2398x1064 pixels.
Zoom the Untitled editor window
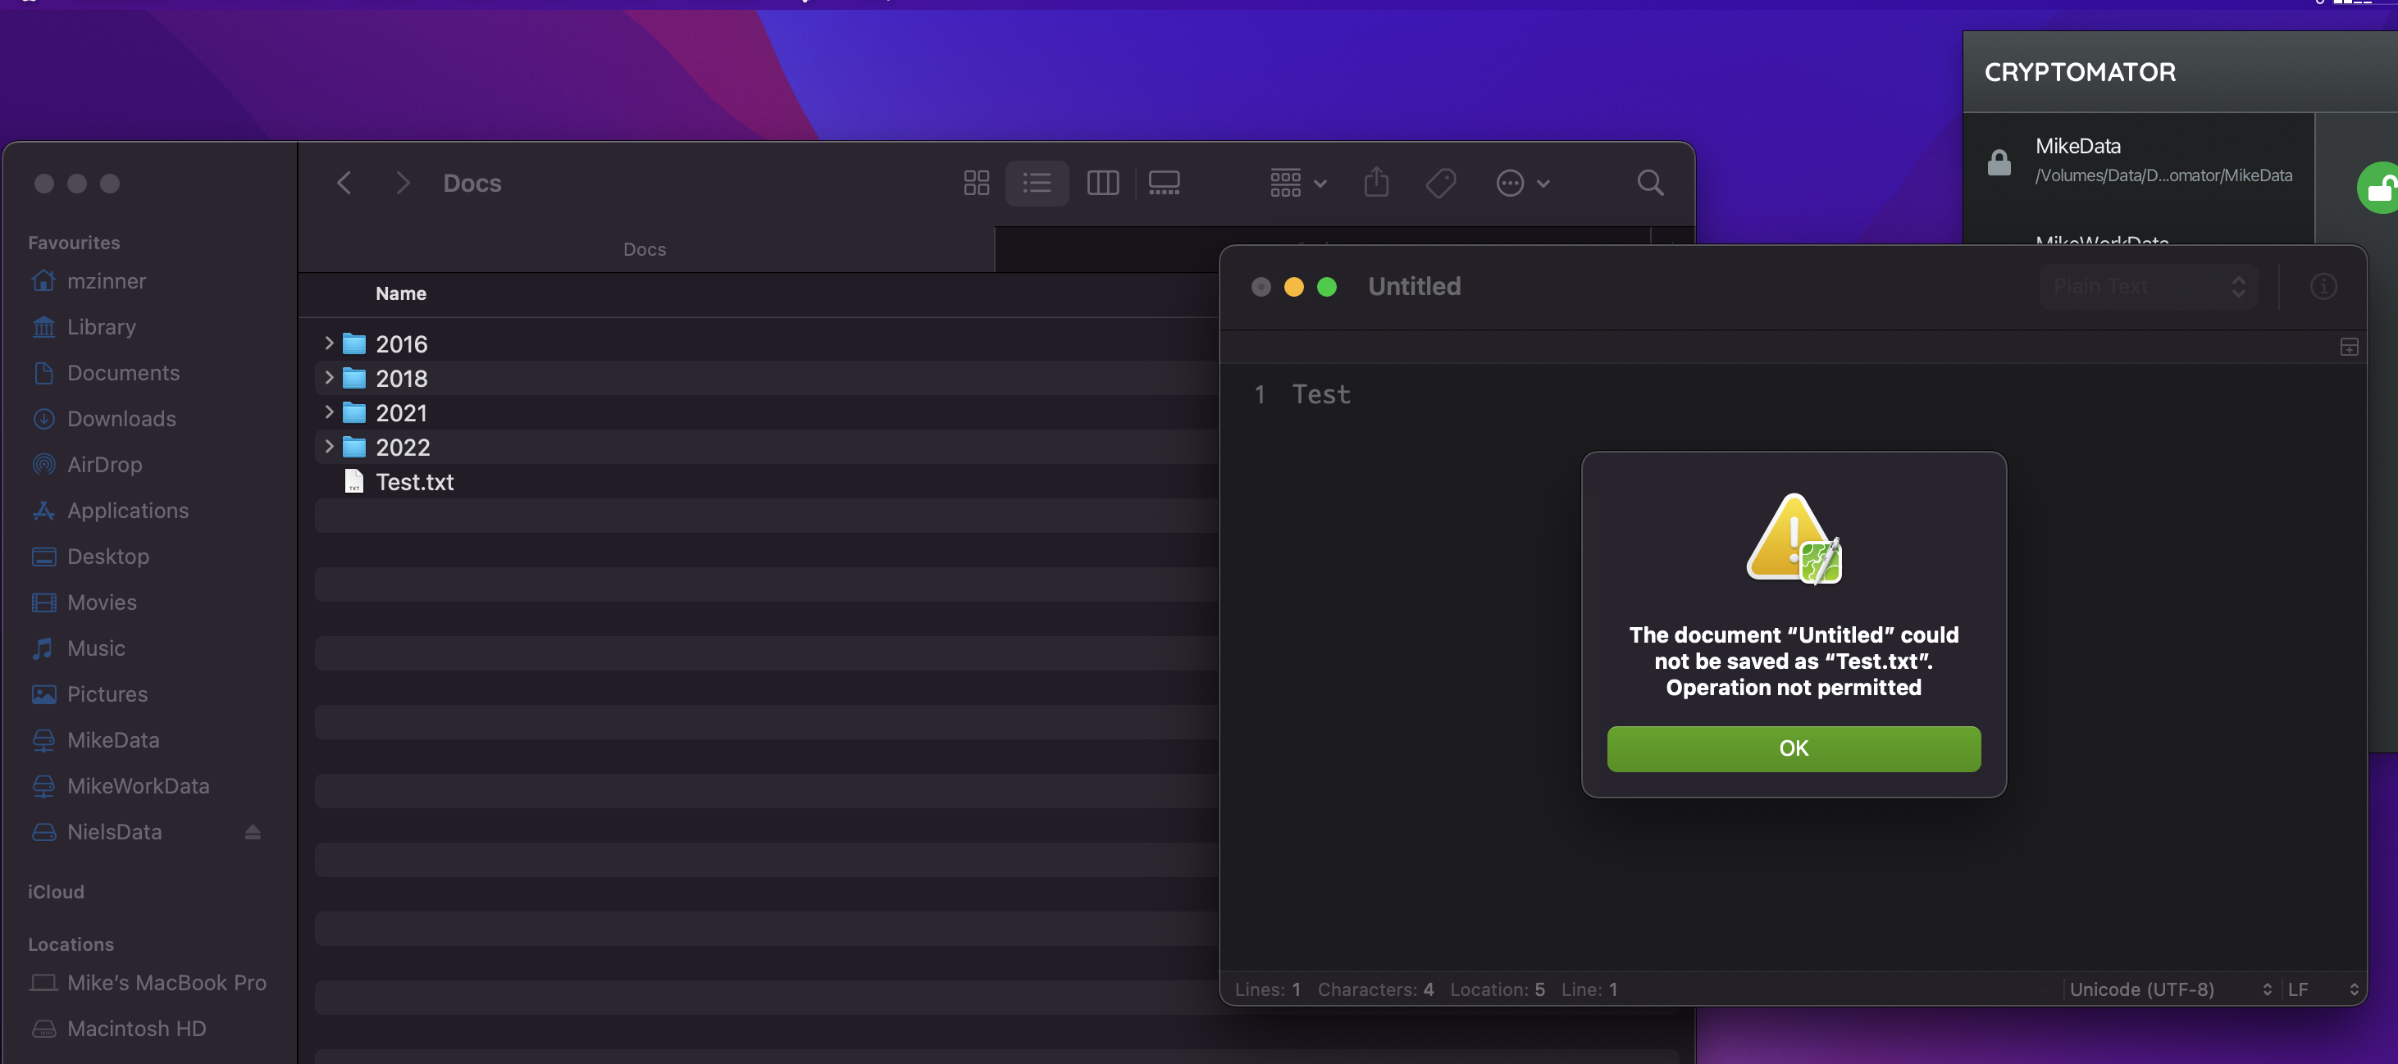pyautogui.click(x=1327, y=286)
